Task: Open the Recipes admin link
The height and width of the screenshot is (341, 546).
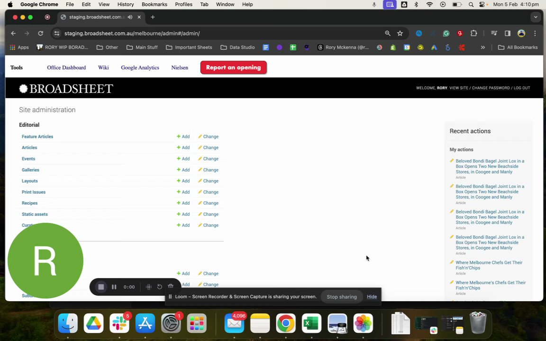Action: point(29,203)
